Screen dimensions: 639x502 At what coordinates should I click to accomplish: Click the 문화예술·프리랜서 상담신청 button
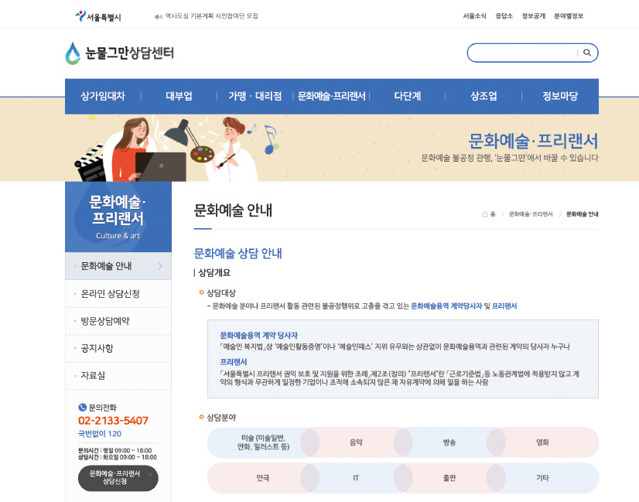[x=118, y=478]
